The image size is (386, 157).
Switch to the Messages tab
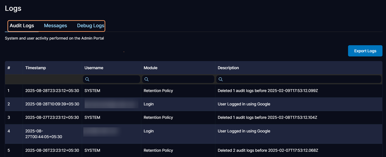tap(55, 26)
